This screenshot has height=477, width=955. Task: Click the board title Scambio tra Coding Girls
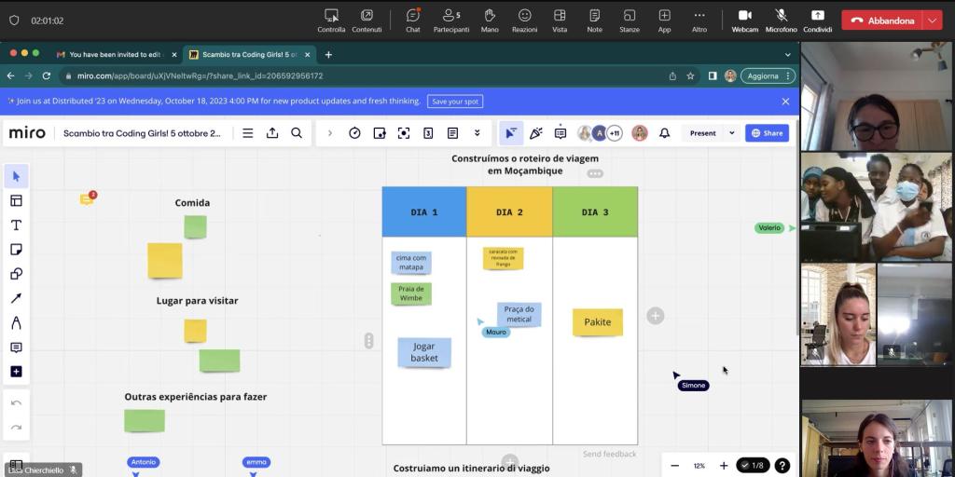pyautogui.click(x=142, y=133)
